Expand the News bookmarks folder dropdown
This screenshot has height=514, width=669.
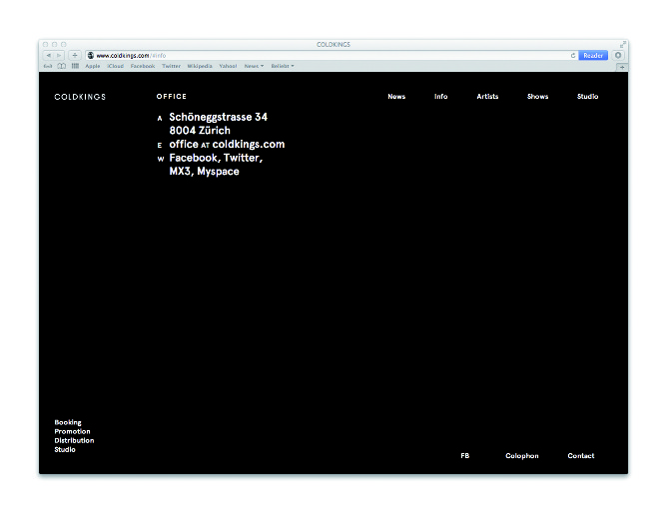pyautogui.click(x=254, y=66)
